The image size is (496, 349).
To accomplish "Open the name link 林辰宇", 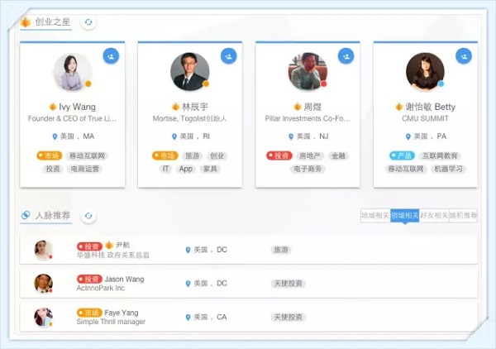I will pos(195,107).
